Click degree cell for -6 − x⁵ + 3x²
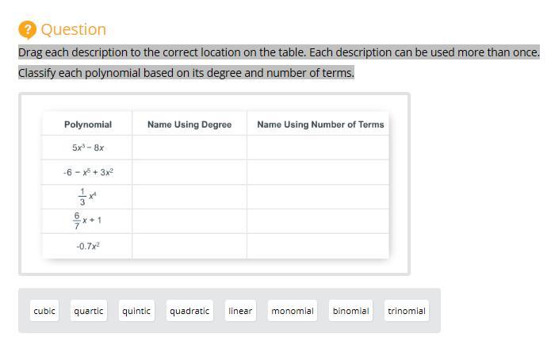Viewport: 551px width, 341px height. coord(189,172)
